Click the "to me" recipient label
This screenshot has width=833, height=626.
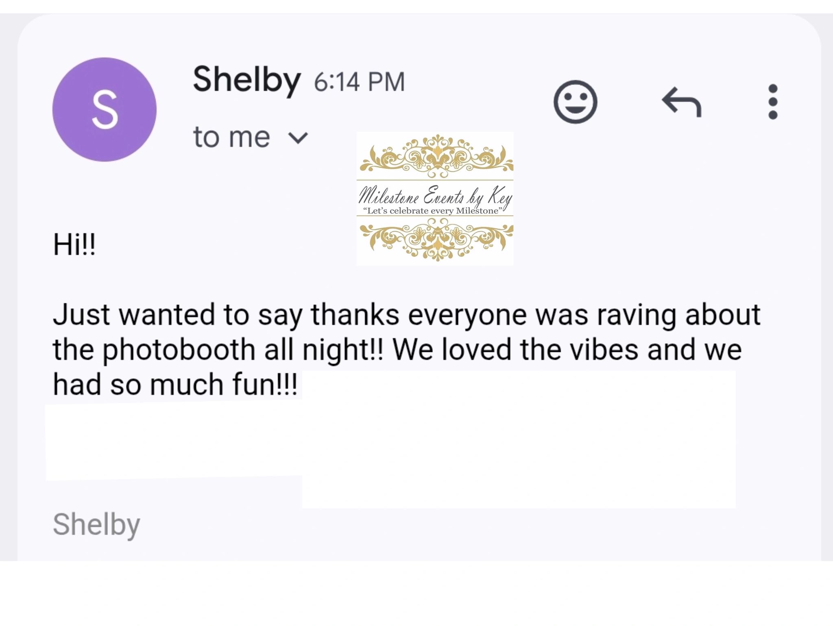pos(231,137)
